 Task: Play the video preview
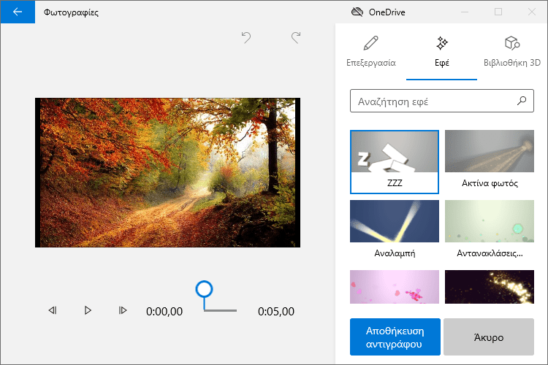coord(88,310)
